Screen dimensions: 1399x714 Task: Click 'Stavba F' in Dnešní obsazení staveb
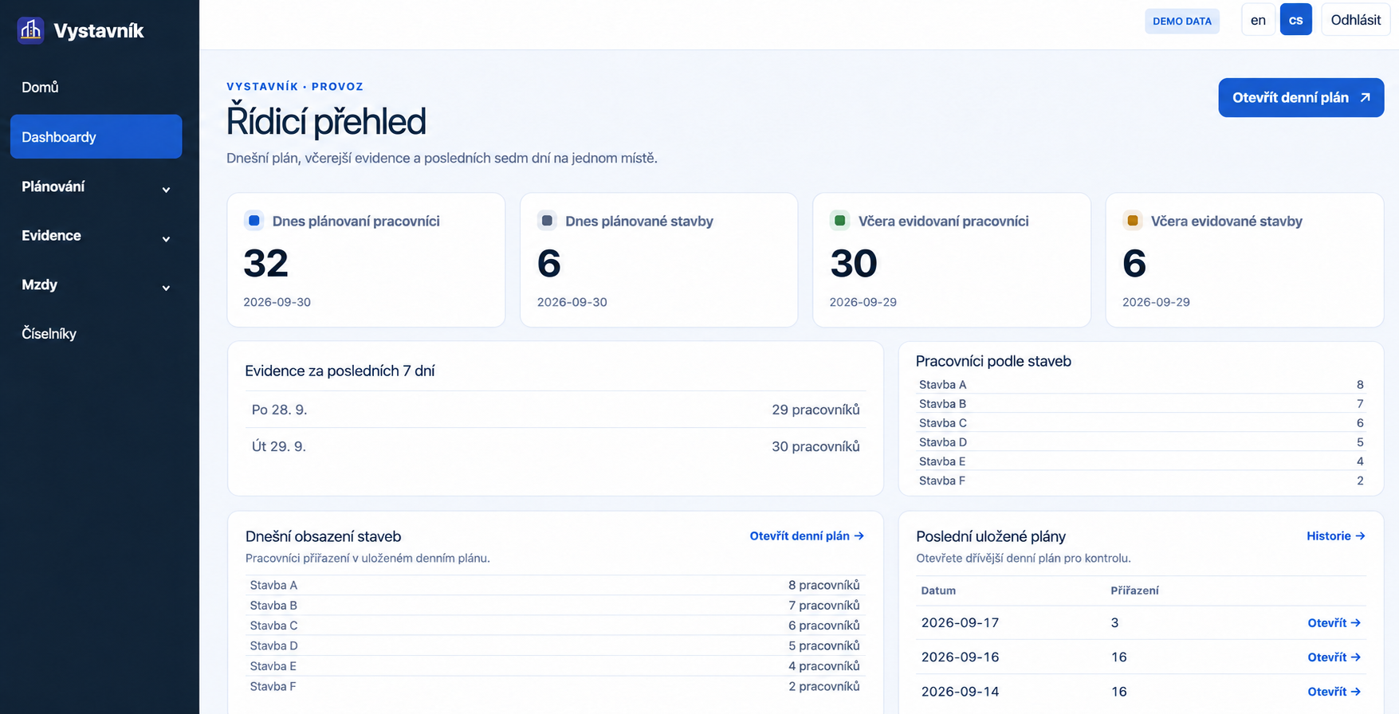273,686
